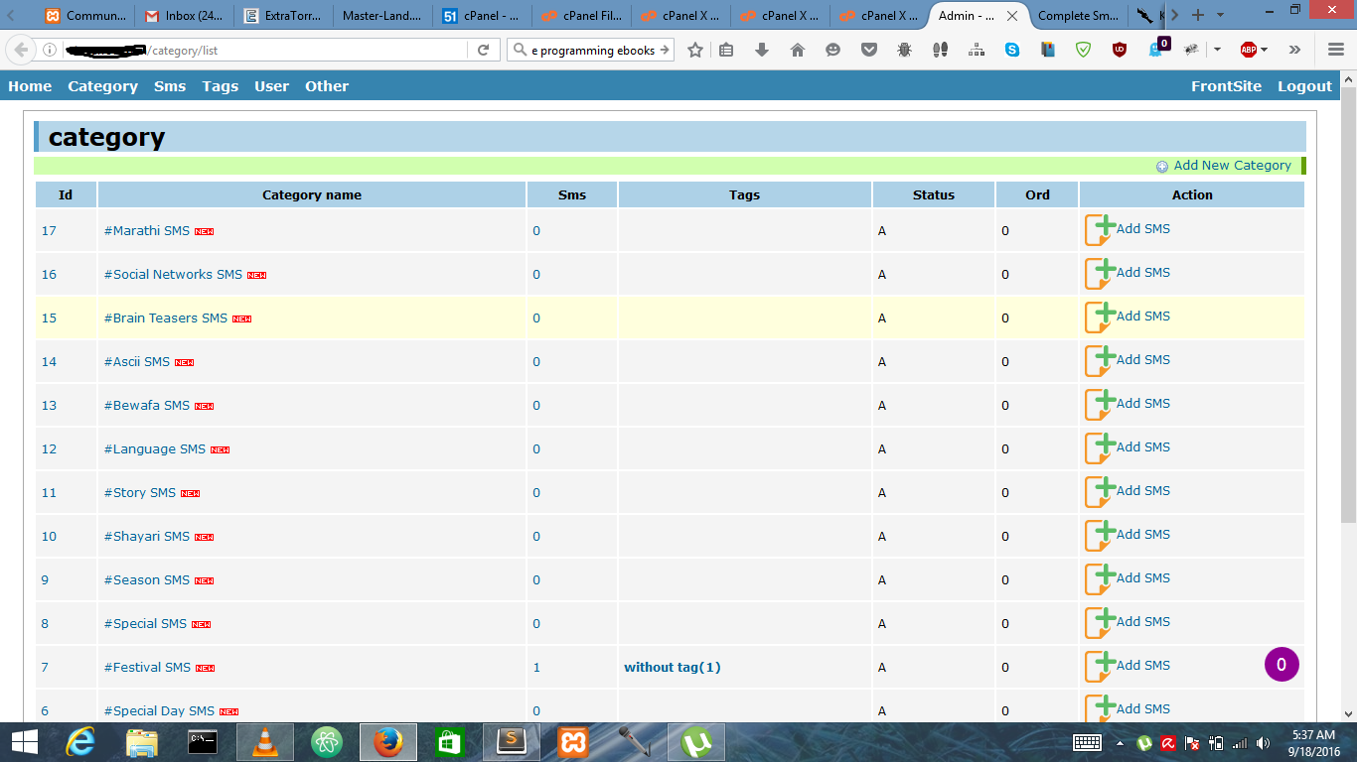The height and width of the screenshot is (762, 1357).
Task: Open the uBlock Origin shield icon
Action: pos(1120,50)
